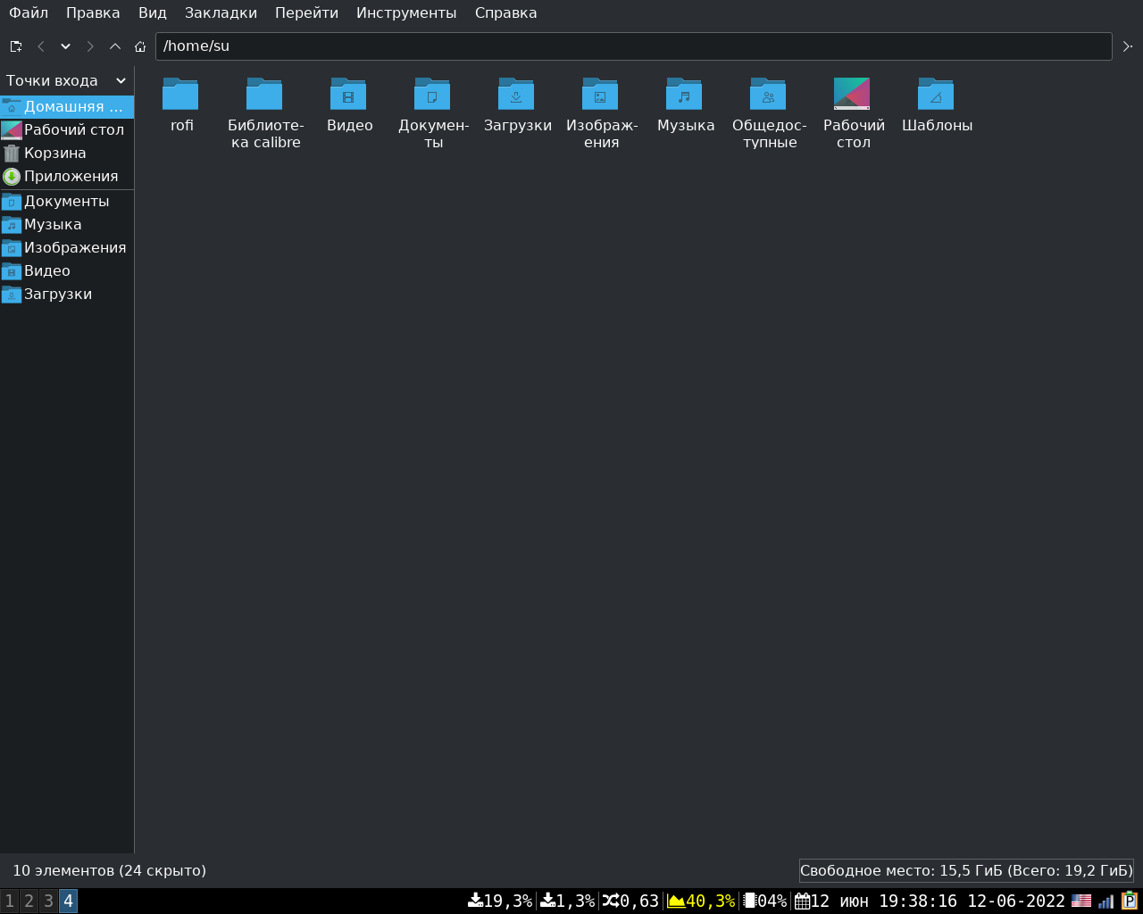The image size is (1143, 914).
Task: Go back with left arrow
Action: (x=41, y=46)
